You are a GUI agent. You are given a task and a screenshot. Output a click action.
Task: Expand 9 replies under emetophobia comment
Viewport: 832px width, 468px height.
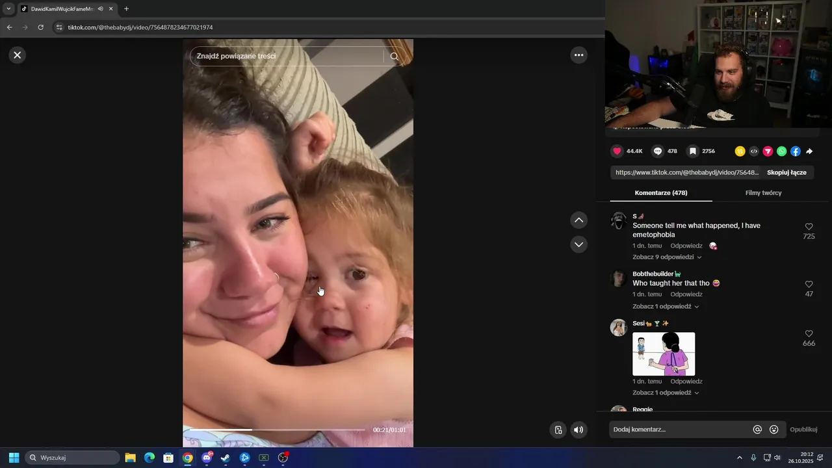(666, 257)
